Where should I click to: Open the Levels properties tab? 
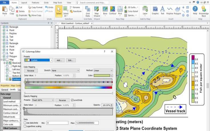13,90
